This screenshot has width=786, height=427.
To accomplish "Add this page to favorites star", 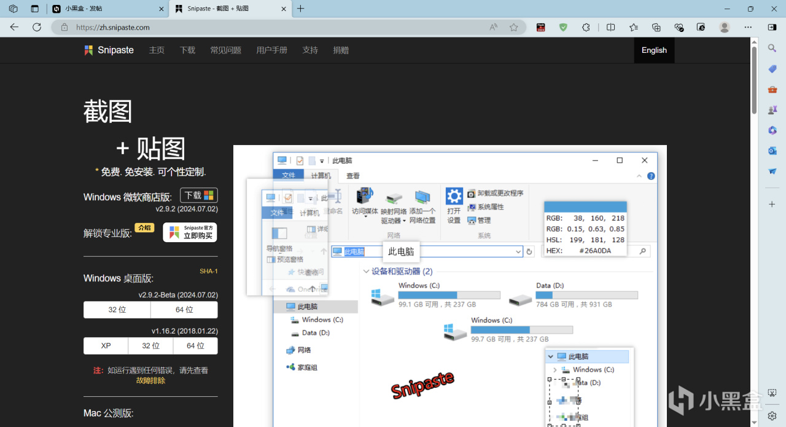I will [513, 27].
